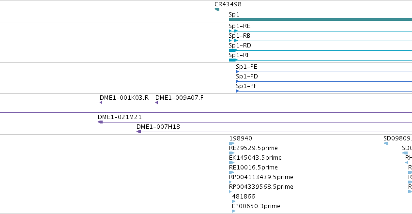
Task: Click the Sp1-PE label text
Action: 246,67
